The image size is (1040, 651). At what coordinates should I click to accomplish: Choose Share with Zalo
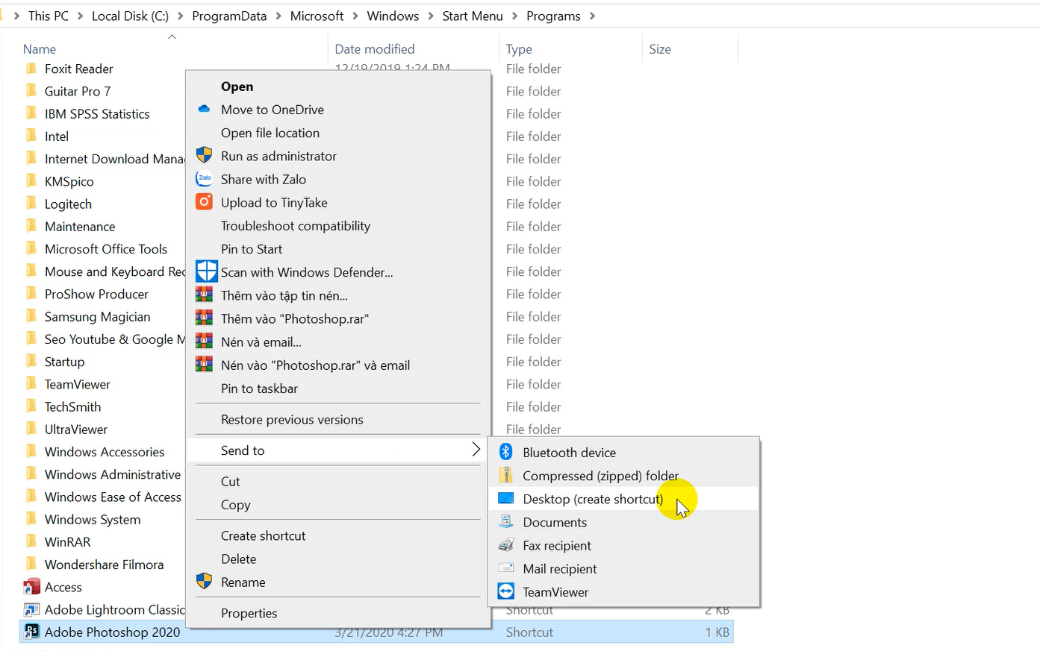pyautogui.click(x=264, y=179)
